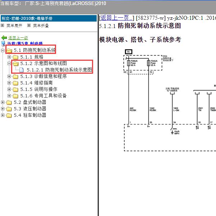216x216 pixels.
Task: Select tree item 5.4 驻车制动器
Action: (x=30, y=115)
